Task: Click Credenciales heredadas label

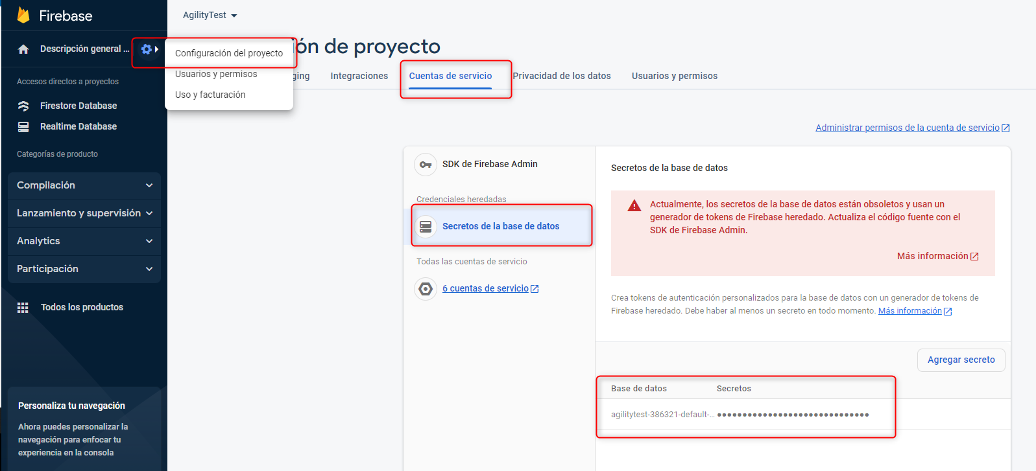Action: point(461,199)
